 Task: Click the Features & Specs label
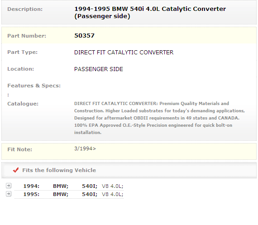34,86
